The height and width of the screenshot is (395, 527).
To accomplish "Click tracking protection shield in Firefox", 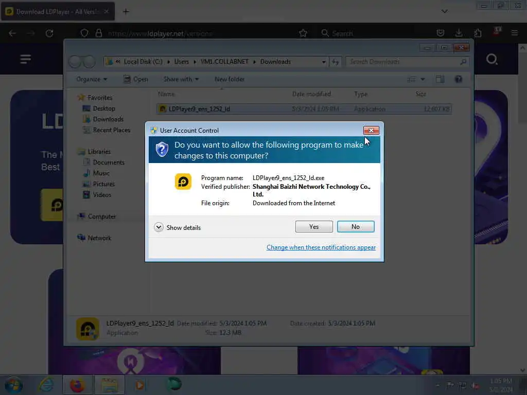I will click(84, 33).
